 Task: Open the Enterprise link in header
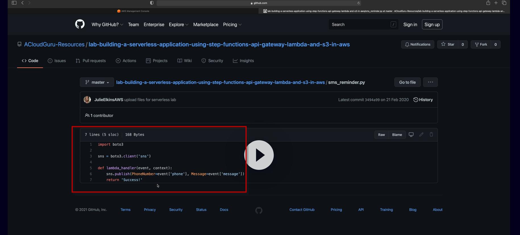point(154,24)
